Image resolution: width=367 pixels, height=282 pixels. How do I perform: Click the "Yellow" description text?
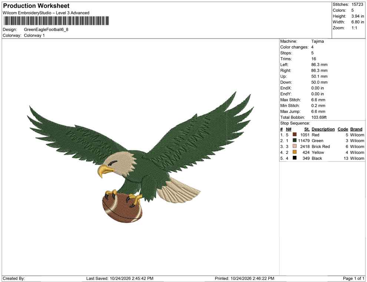click(318, 152)
